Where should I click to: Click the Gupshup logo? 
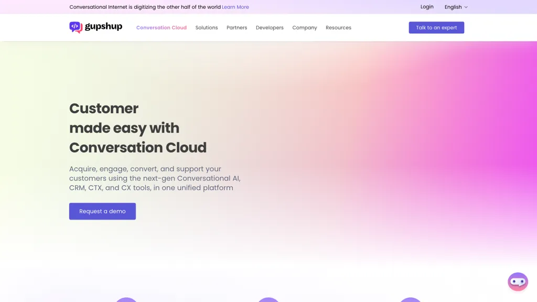(x=95, y=27)
